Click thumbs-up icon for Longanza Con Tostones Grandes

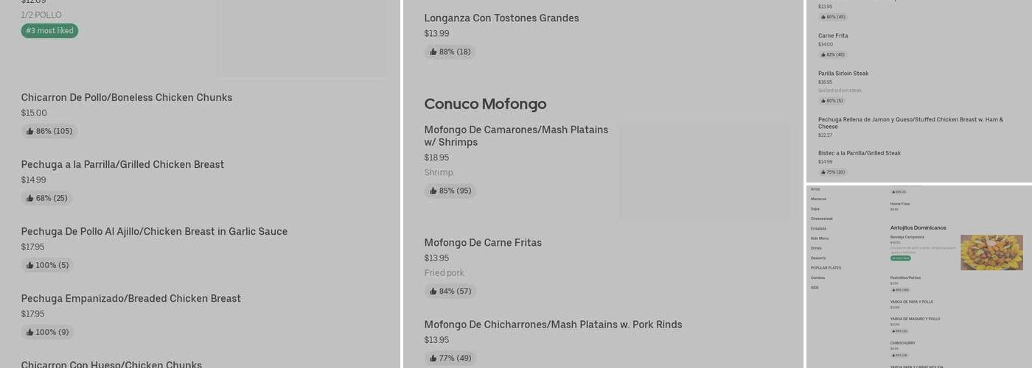click(433, 52)
